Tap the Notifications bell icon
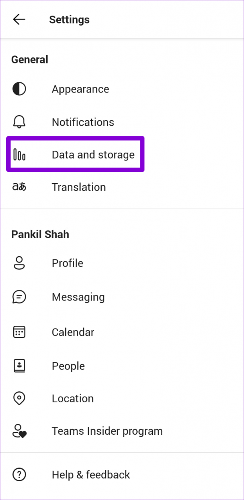Viewport: 244px width, 500px height. click(x=19, y=122)
